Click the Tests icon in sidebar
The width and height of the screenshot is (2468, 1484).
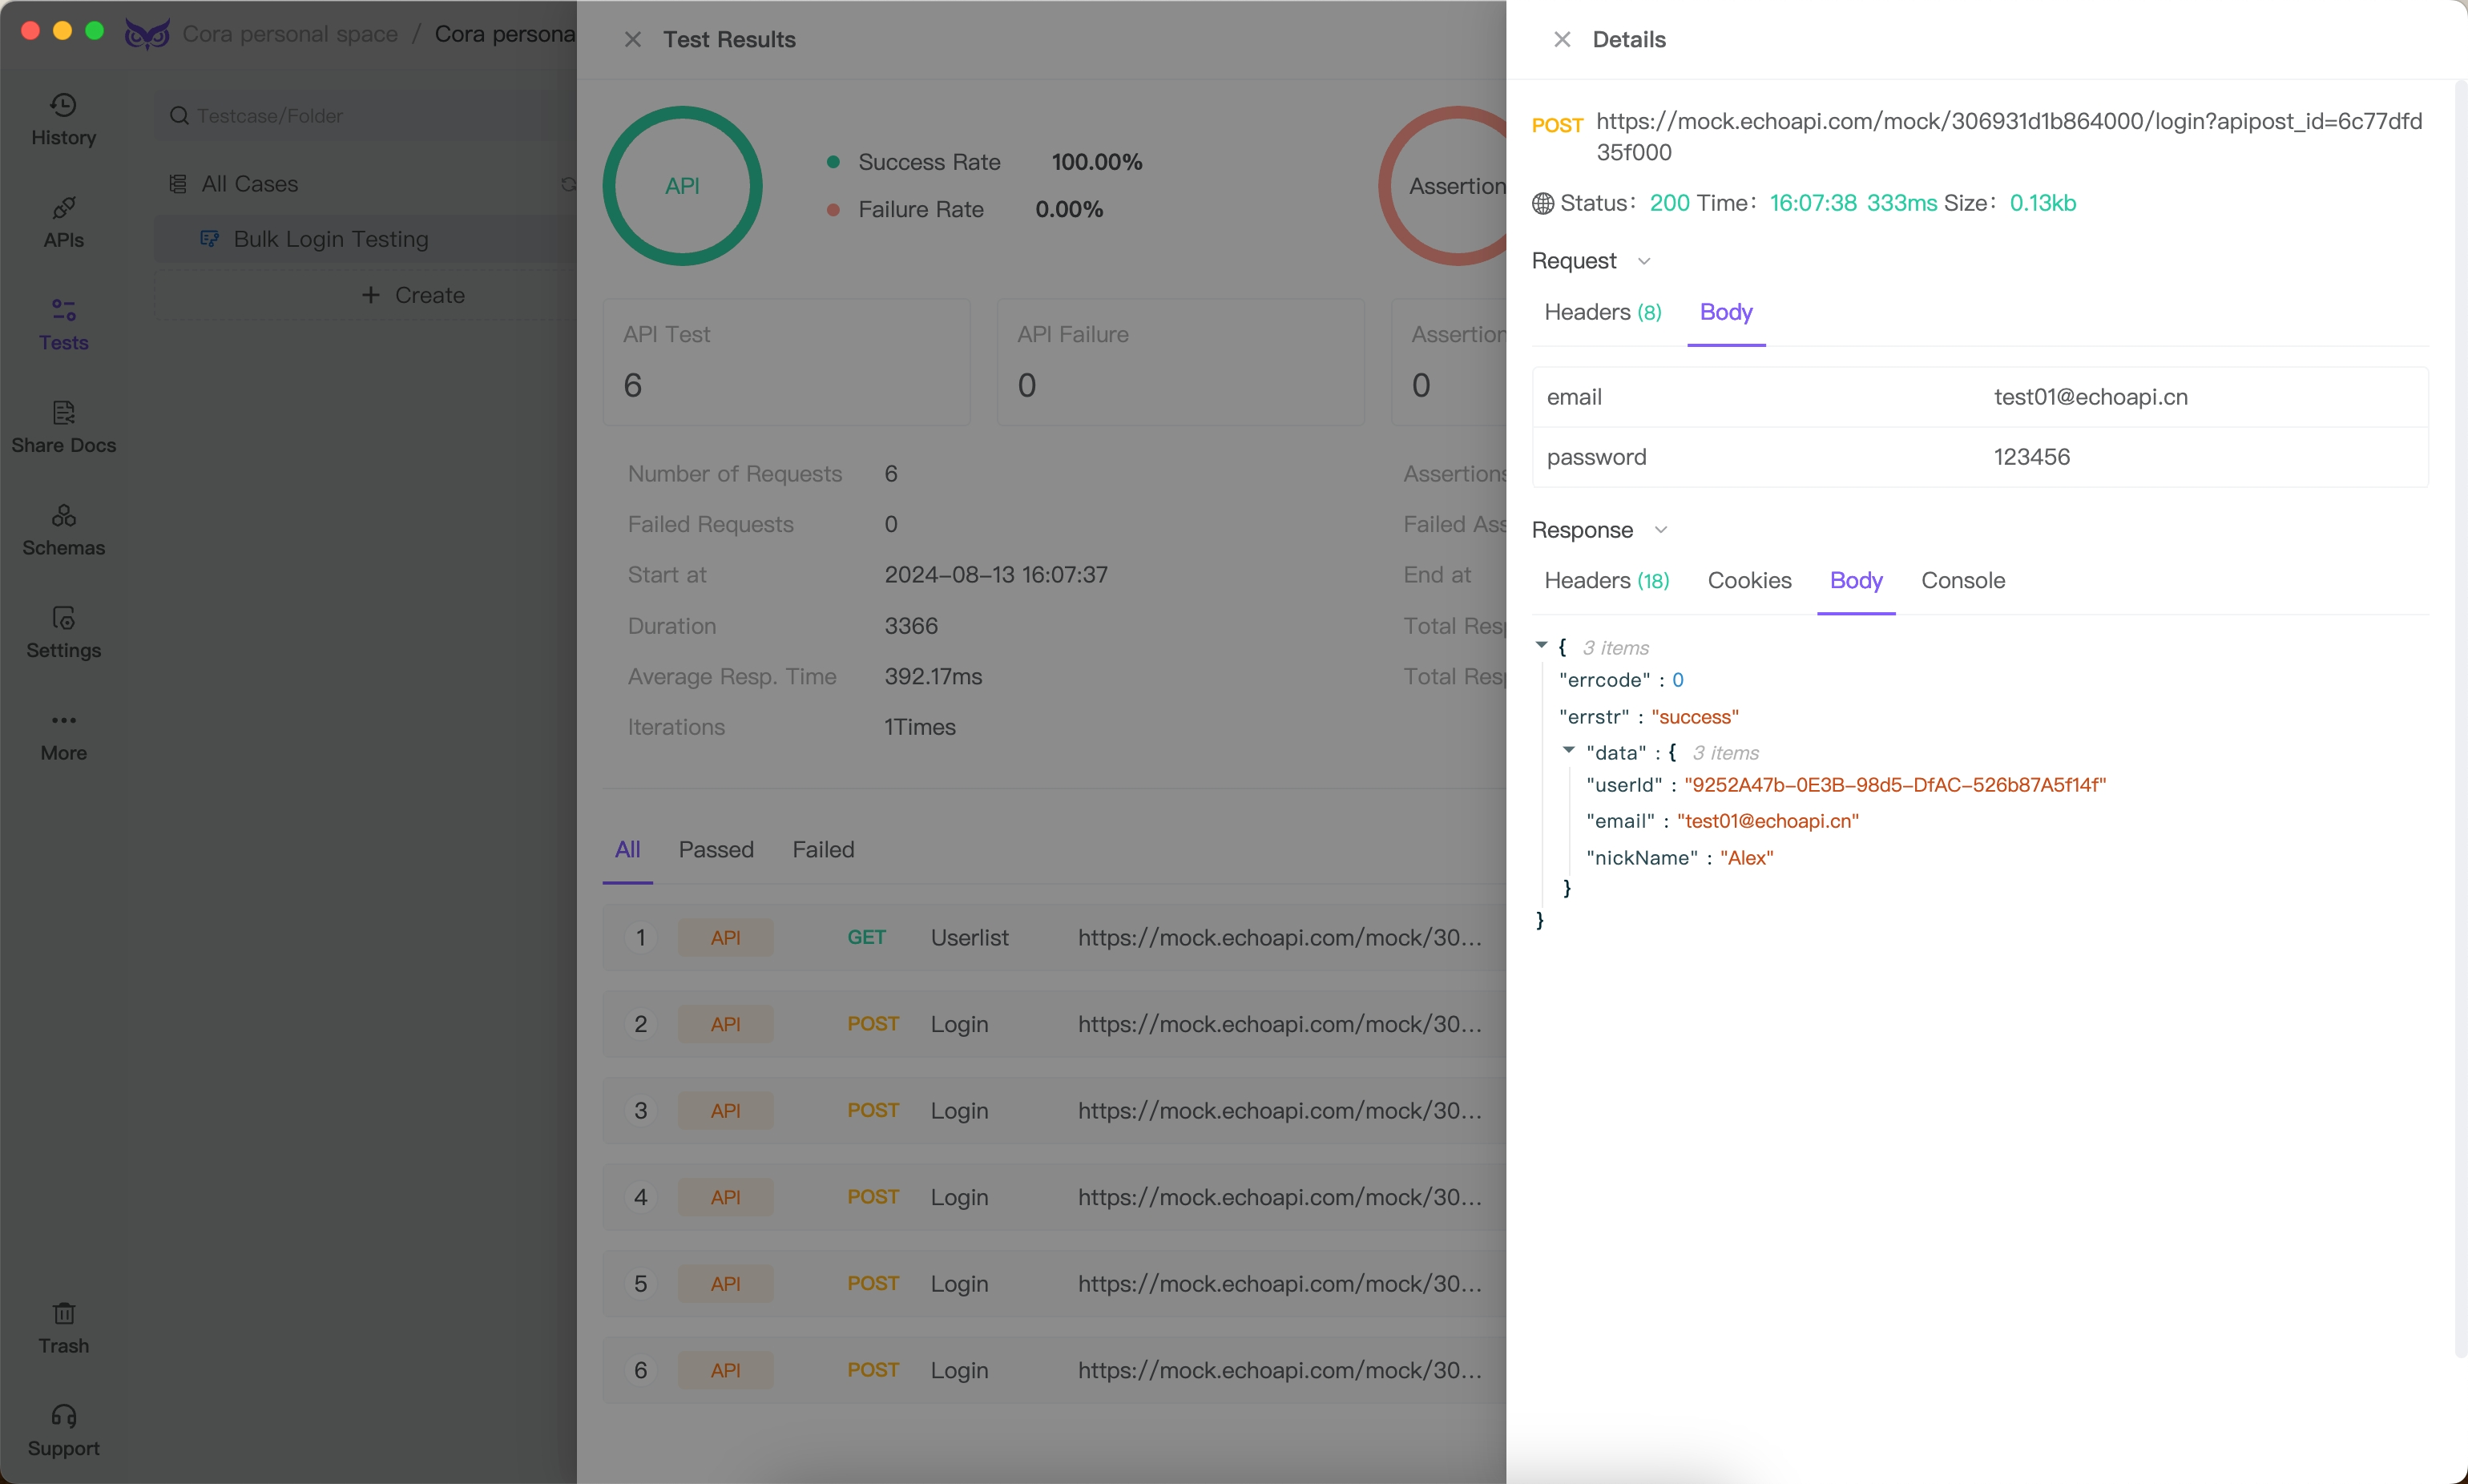pyautogui.click(x=63, y=317)
